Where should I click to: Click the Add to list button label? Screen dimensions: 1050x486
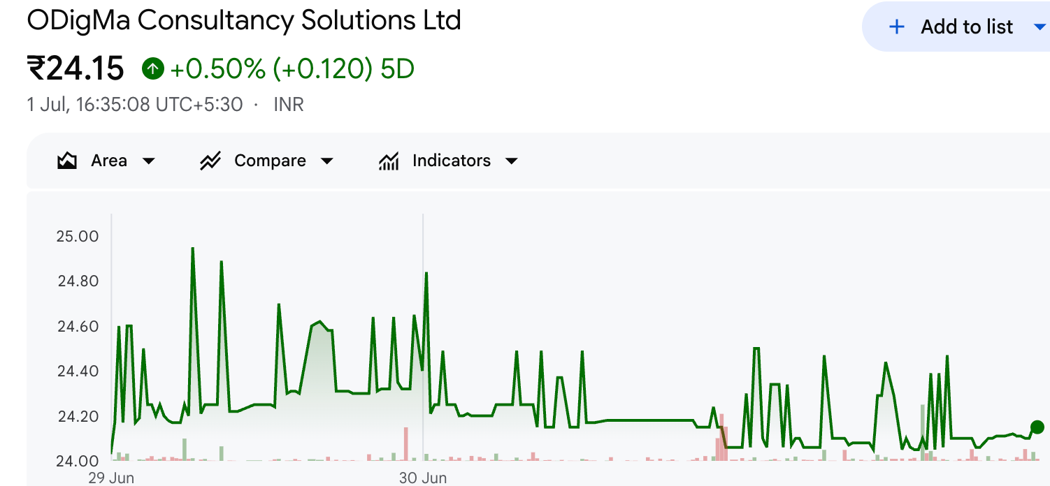(x=967, y=27)
